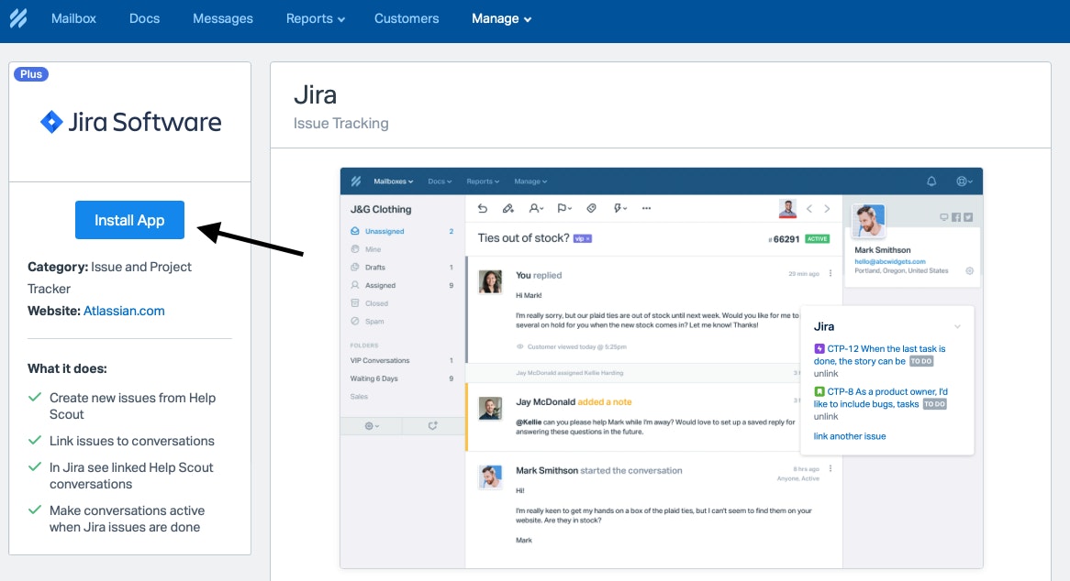This screenshot has height=581, width=1070.
Task: Click the mailbox settings gear in the preview sidebar
Action: coord(372,426)
